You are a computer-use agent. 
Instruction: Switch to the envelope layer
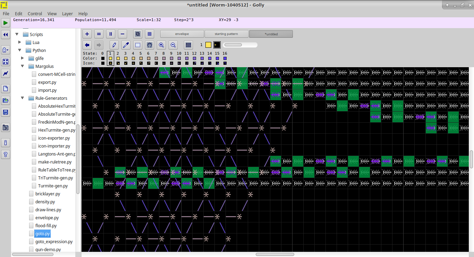tap(182, 34)
